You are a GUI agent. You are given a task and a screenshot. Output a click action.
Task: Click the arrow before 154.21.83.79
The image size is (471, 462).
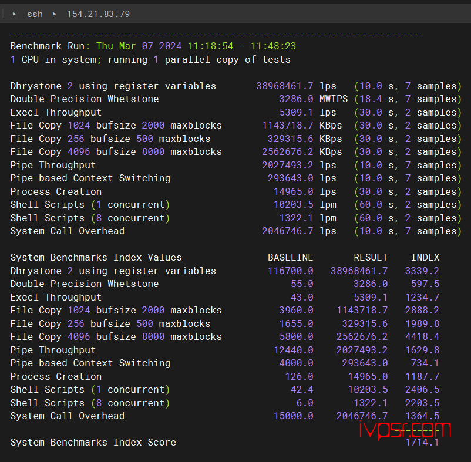click(55, 14)
